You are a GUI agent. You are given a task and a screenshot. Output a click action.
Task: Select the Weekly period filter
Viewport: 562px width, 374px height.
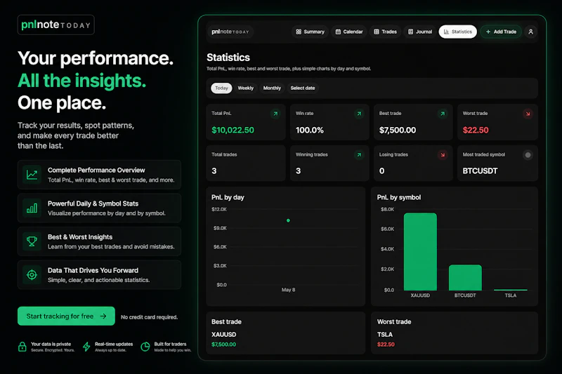245,88
